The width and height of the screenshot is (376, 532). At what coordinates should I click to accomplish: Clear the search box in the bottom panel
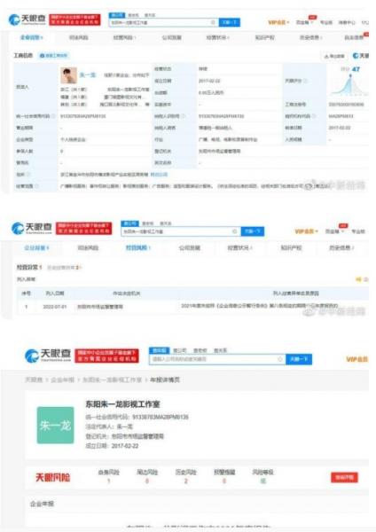[x=280, y=359]
